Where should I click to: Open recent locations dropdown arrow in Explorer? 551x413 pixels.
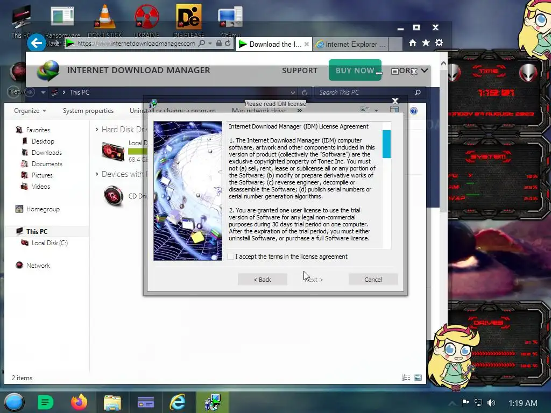(43, 92)
